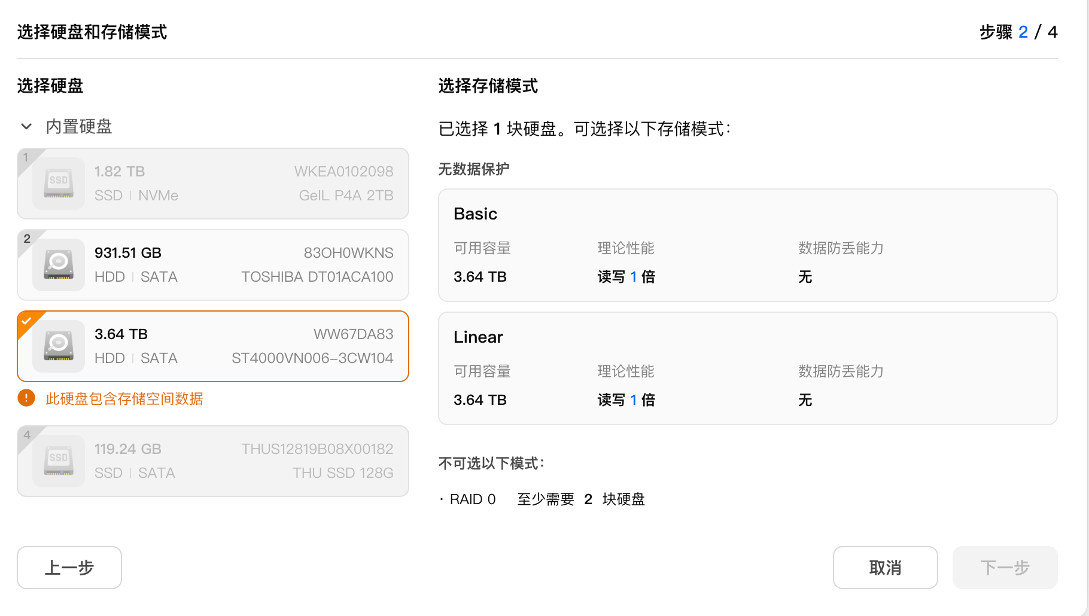Click serial number WKEA0102098
1089x616 pixels.
(x=343, y=172)
